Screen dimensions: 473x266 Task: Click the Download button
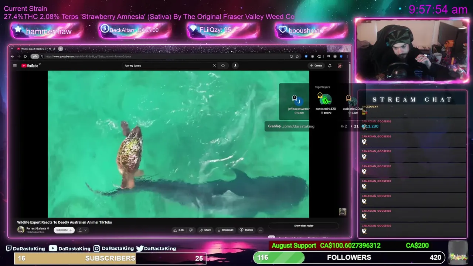[x=225, y=230]
